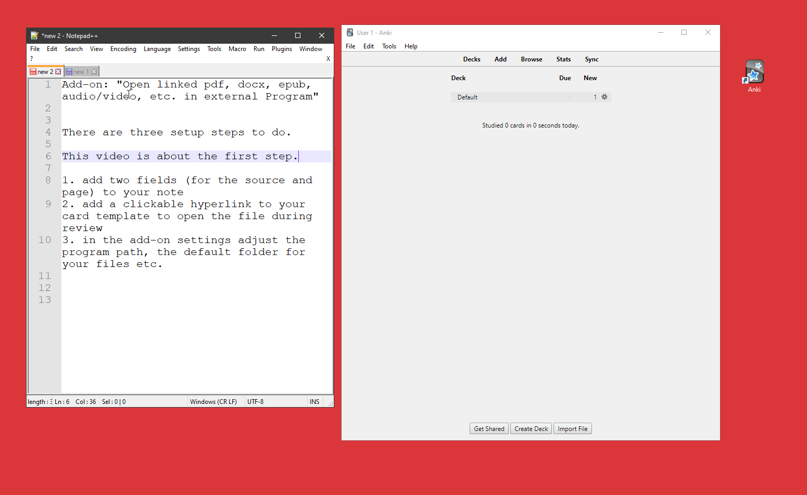Close the document with the menu bar X

328,59
